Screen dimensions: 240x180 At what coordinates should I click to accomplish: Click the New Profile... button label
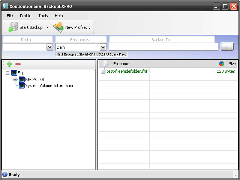(x=78, y=27)
